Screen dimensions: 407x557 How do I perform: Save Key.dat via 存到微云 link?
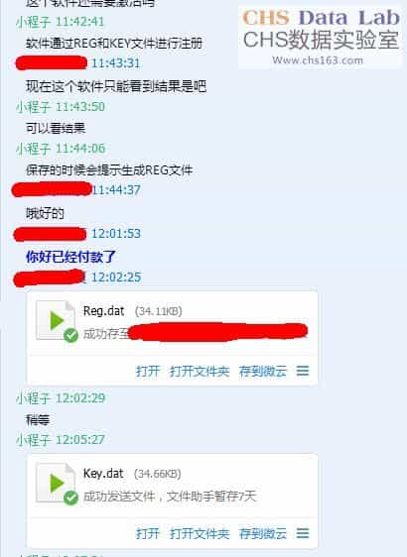[262, 533]
